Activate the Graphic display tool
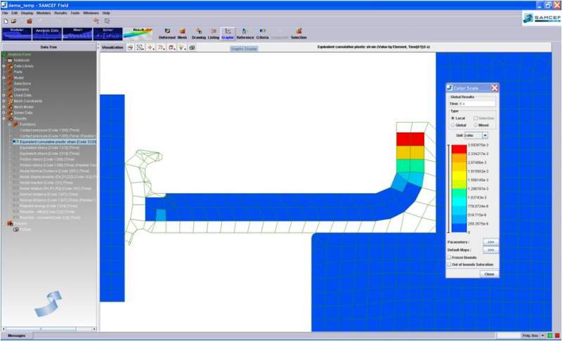This screenshot has height=341, width=562. [228, 34]
